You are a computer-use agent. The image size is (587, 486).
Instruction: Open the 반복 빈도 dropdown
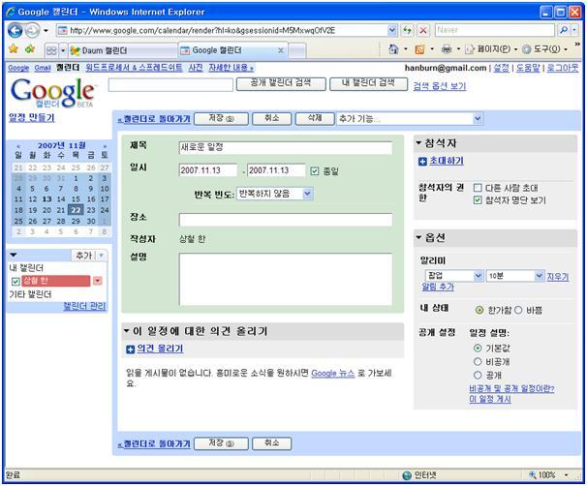pyautogui.click(x=275, y=194)
